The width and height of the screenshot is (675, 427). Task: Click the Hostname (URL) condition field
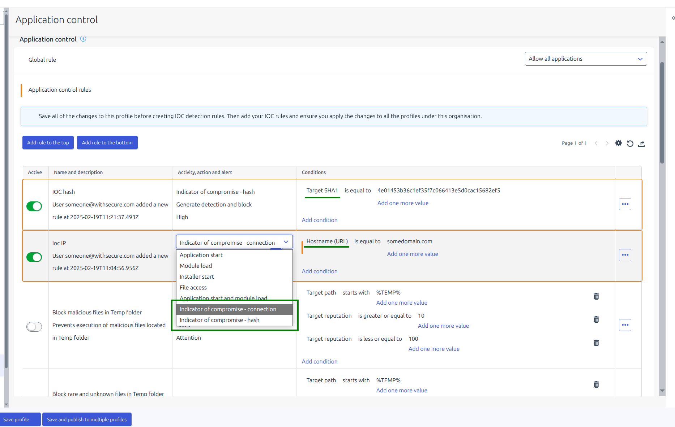[327, 242]
